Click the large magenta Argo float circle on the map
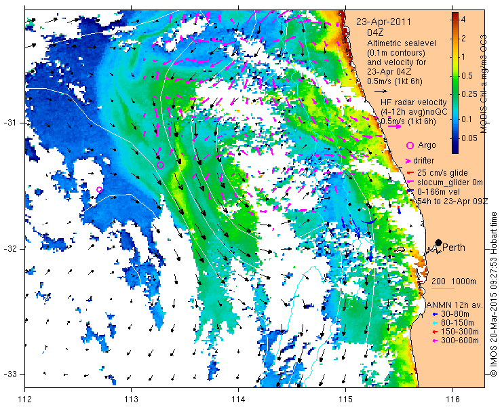Screen dimensions: 502x407 click(x=161, y=166)
